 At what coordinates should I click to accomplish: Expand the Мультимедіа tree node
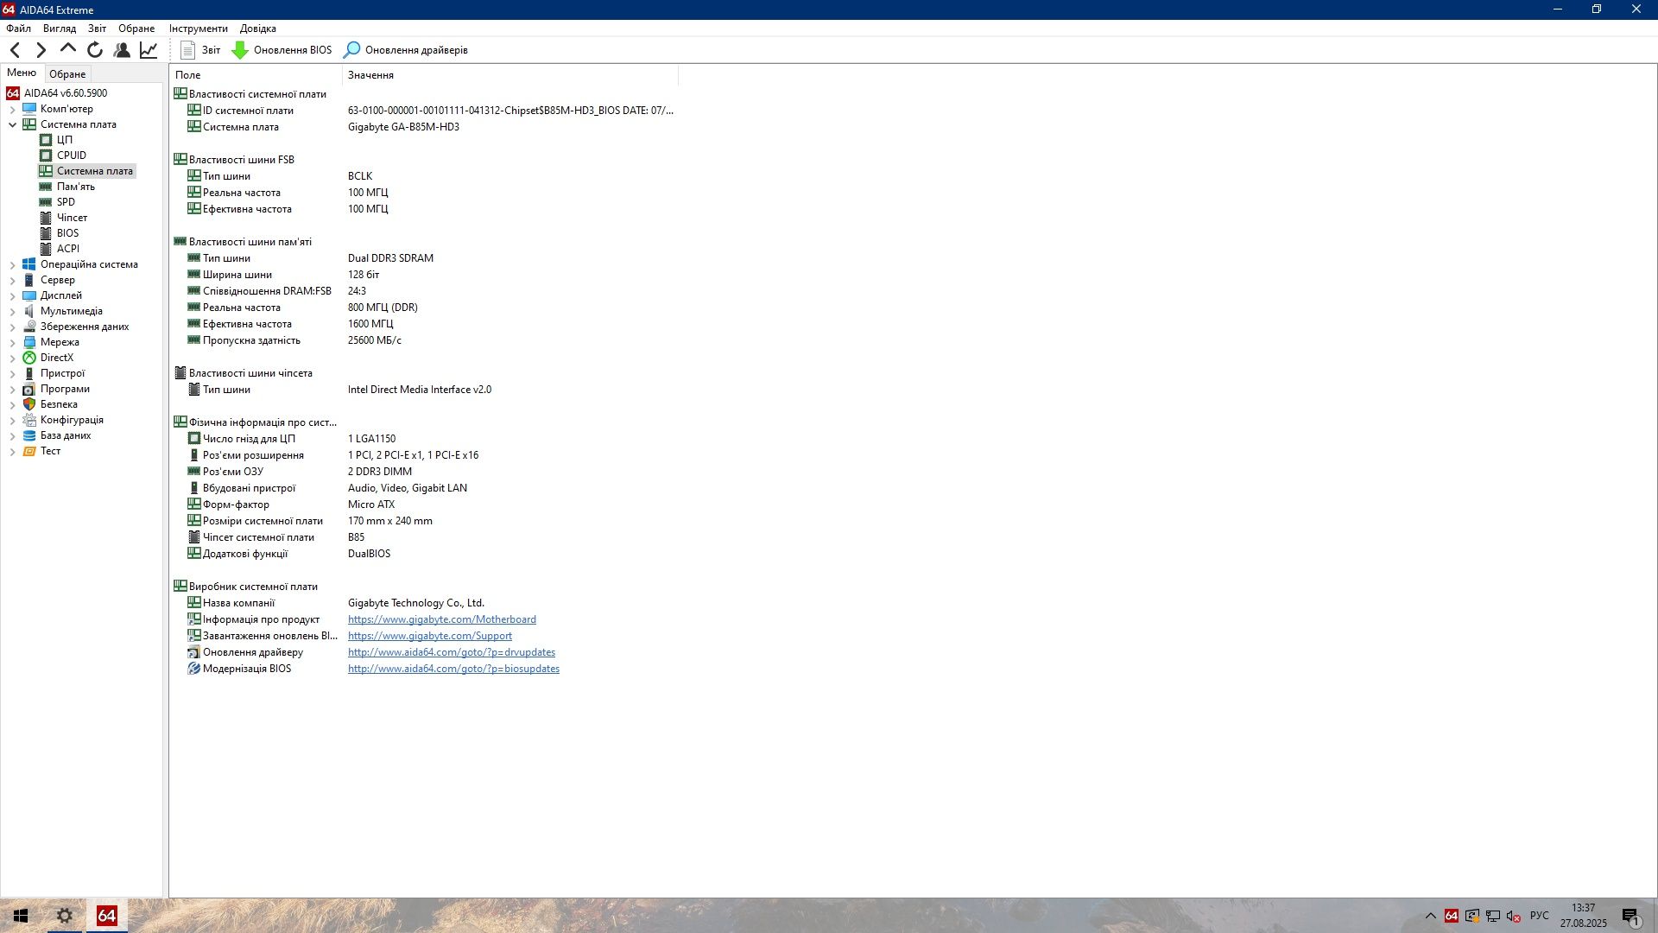coord(12,312)
